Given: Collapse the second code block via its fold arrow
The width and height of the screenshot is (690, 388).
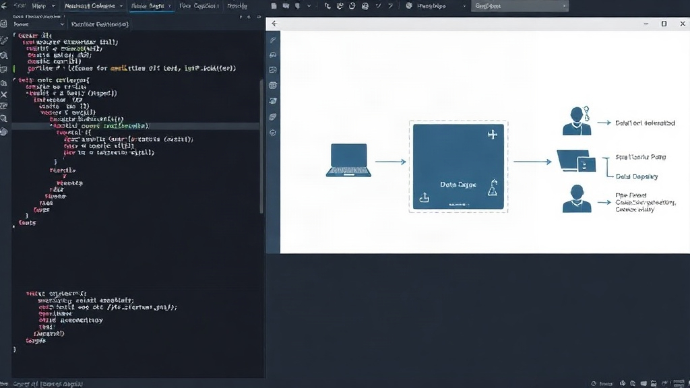Looking at the screenshot, I should [15, 80].
